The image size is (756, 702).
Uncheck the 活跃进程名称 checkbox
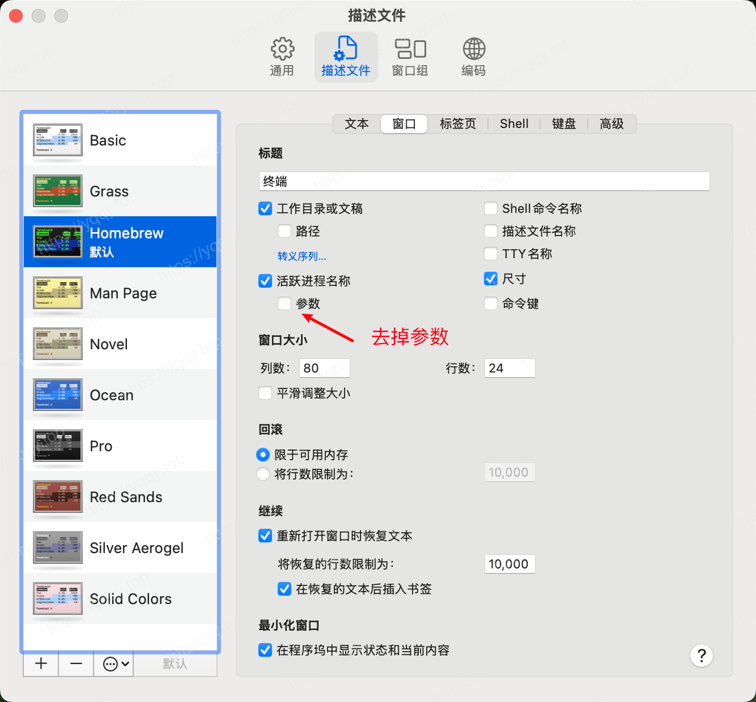tap(265, 281)
